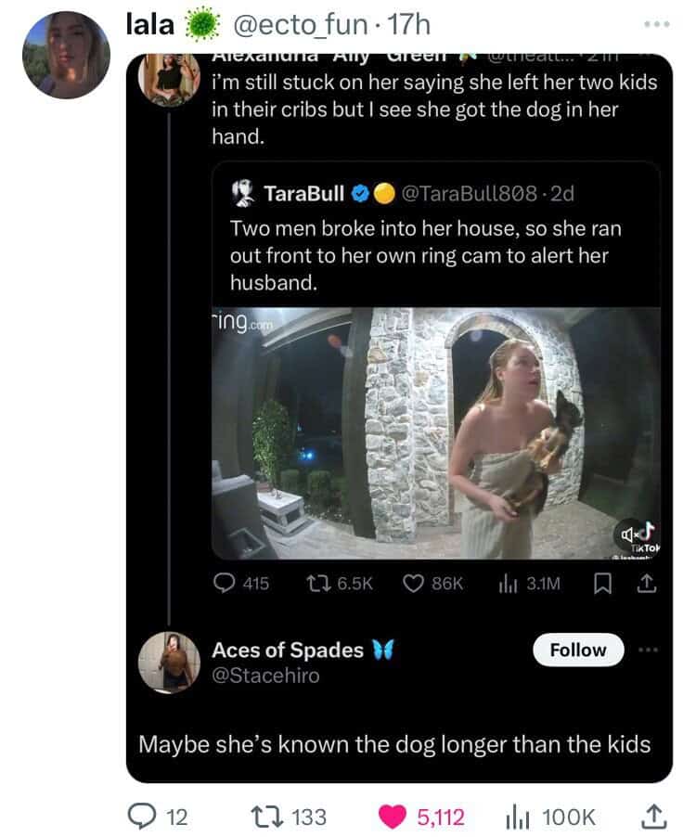Image resolution: width=696 pixels, height=837 pixels.
Task: Expand more options next to Follow button
Action: [651, 650]
